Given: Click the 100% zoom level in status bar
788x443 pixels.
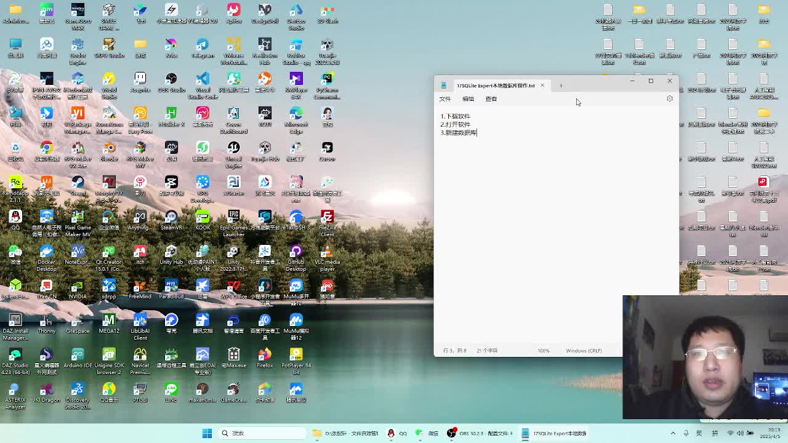Looking at the screenshot, I should [x=543, y=351].
